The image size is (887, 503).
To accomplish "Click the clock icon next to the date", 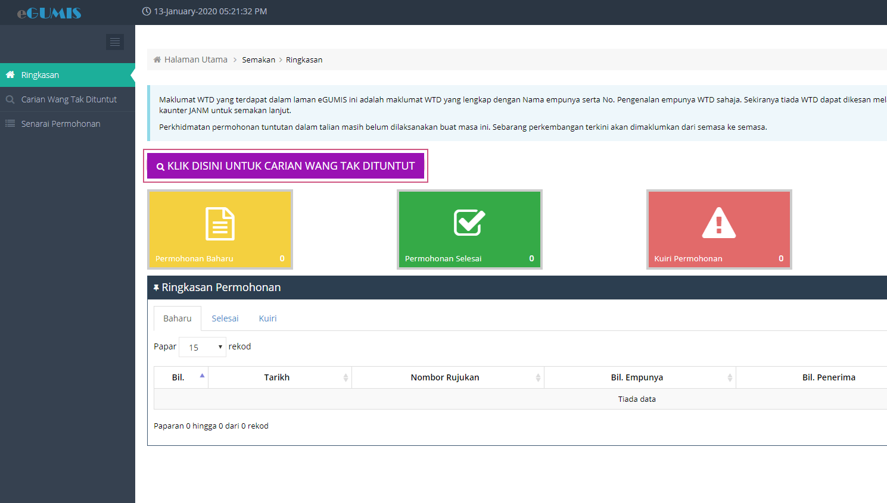I will [147, 11].
